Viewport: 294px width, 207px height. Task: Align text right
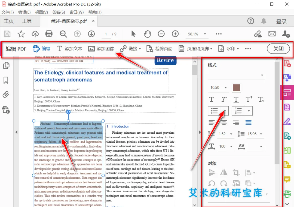pyautogui.click(x=236, y=123)
